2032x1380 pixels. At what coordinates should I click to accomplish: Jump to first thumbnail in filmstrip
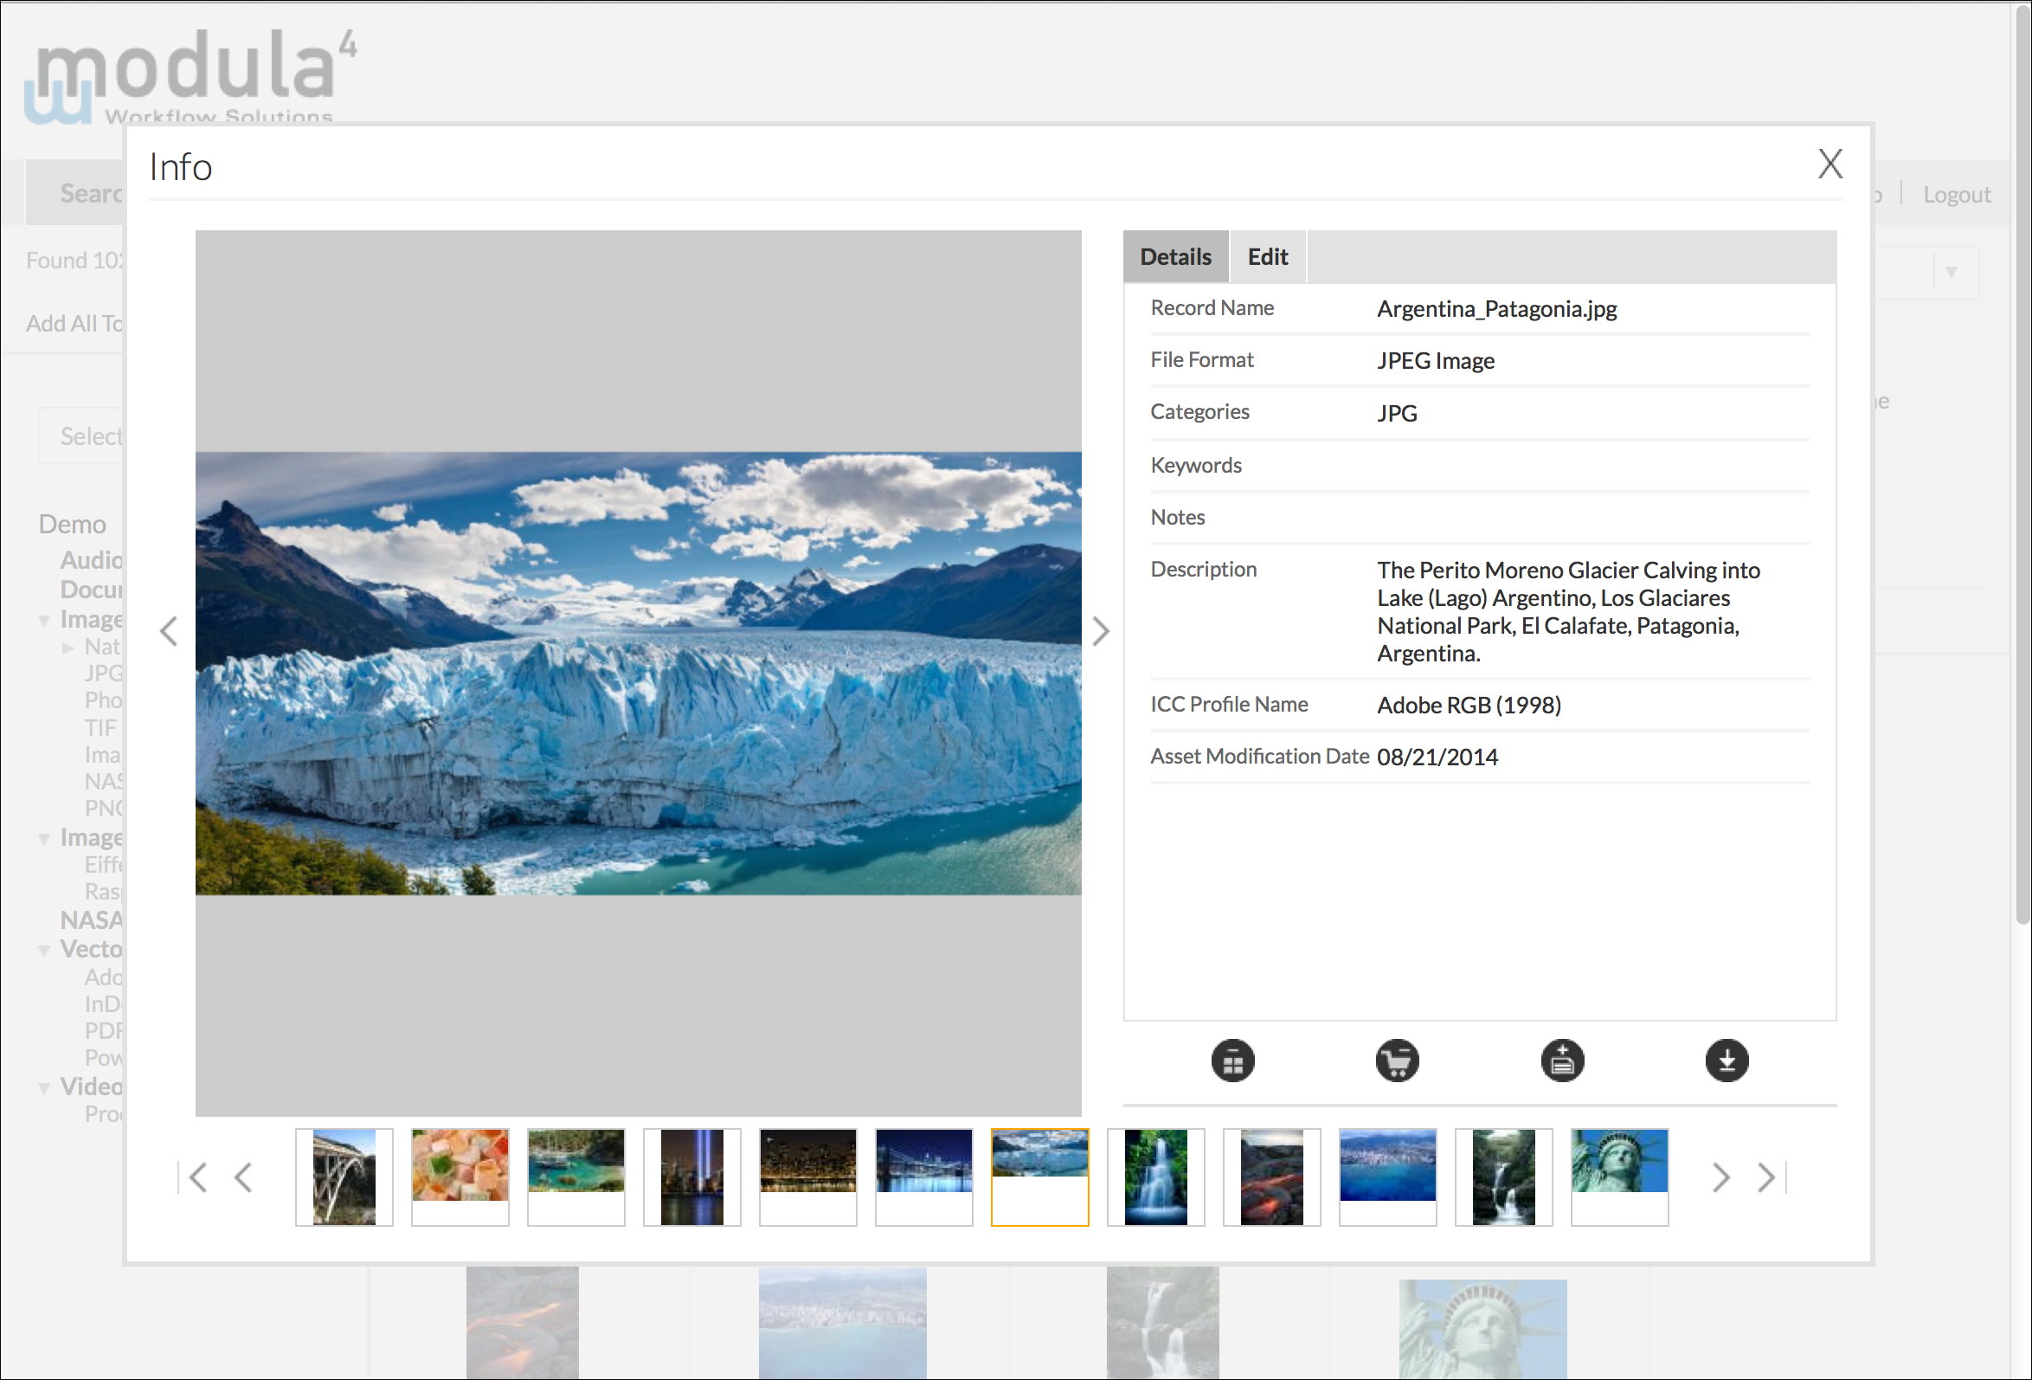coord(193,1177)
